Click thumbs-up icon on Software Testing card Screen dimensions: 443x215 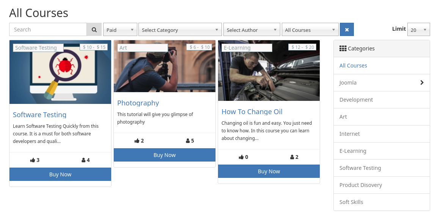click(33, 160)
